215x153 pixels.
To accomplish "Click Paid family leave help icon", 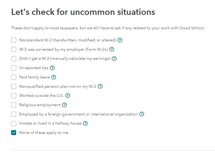I will click(x=54, y=77).
